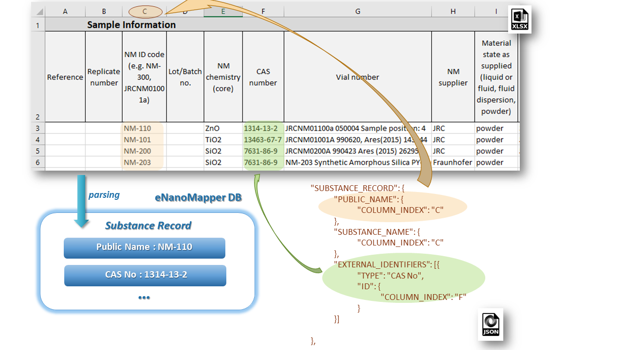This screenshot has width=623, height=350.
Task: Select row 6 header
Action: (38, 162)
